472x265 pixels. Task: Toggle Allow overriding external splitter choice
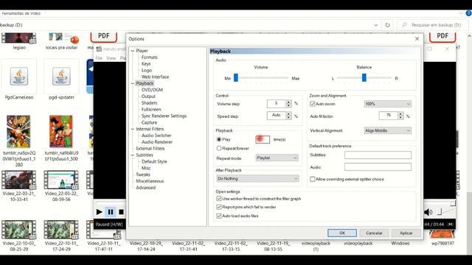point(312,179)
